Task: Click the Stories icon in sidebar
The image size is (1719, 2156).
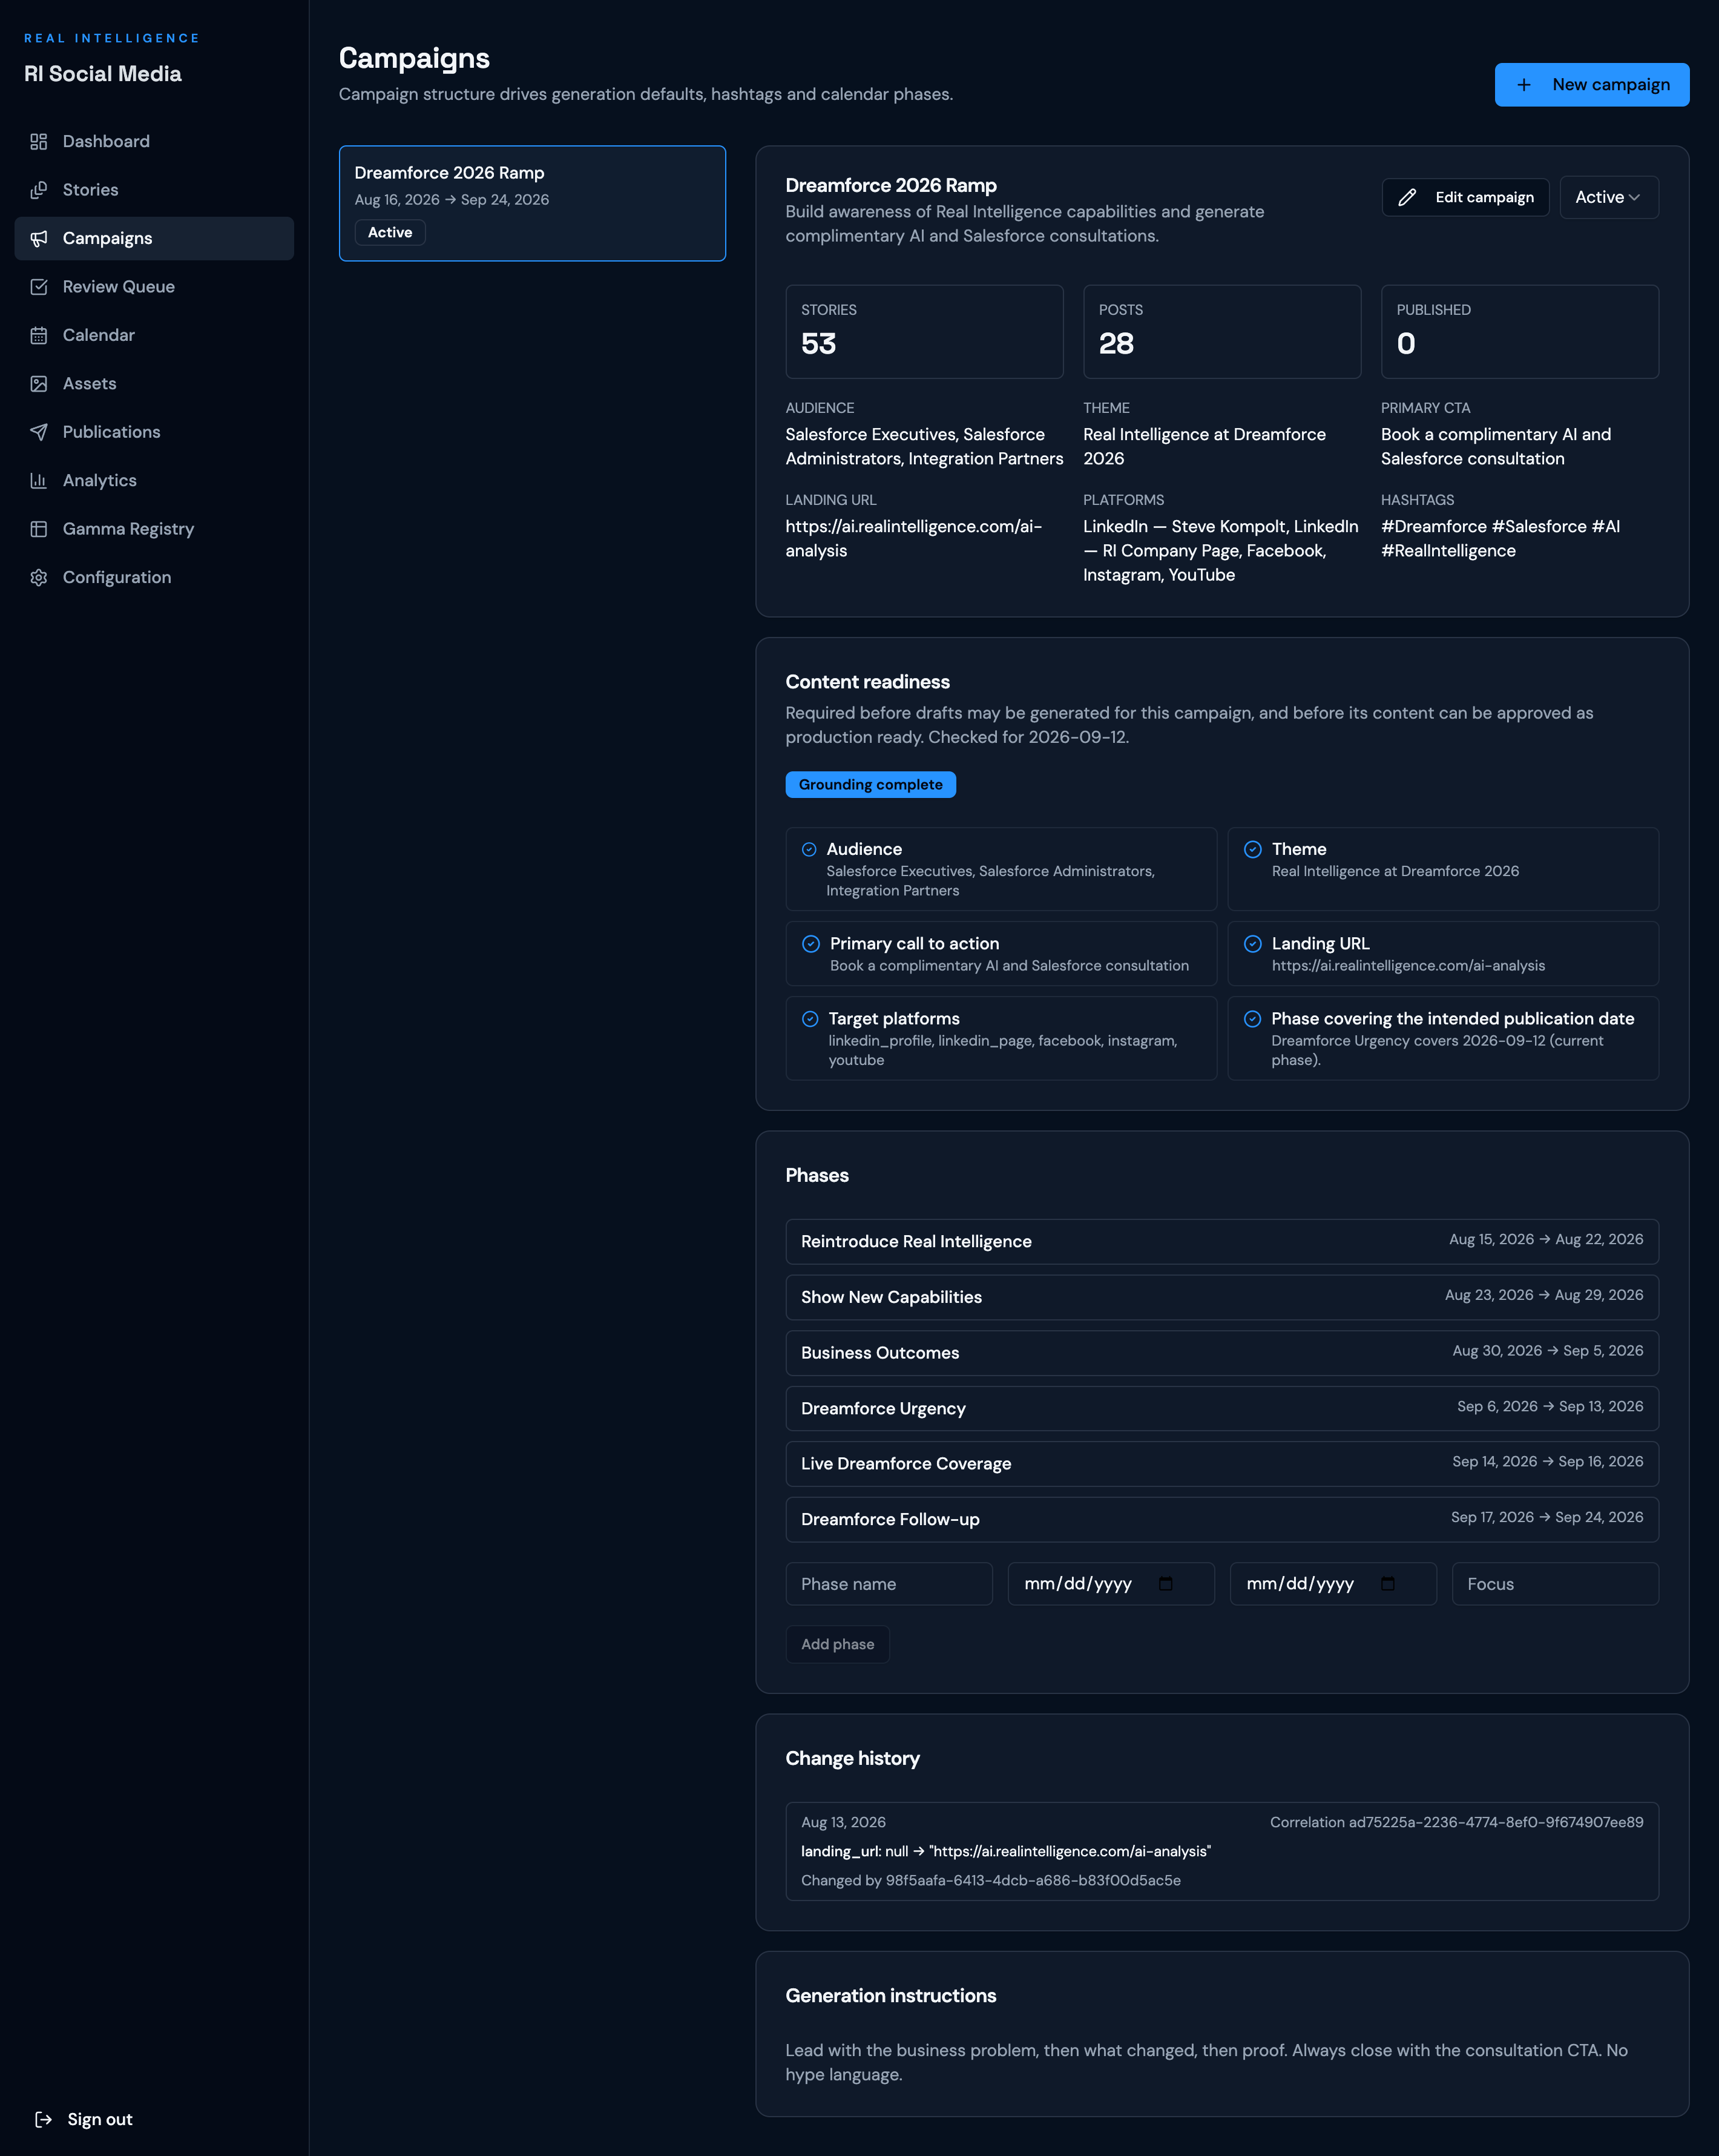Action: click(39, 190)
